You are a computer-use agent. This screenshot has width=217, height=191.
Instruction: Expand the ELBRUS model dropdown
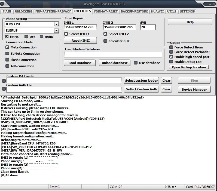pyautogui.click(x=56, y=30)
